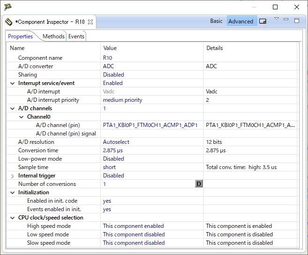Select the Number of conversions label
308x255 pixels.
(x=47, y=184)
